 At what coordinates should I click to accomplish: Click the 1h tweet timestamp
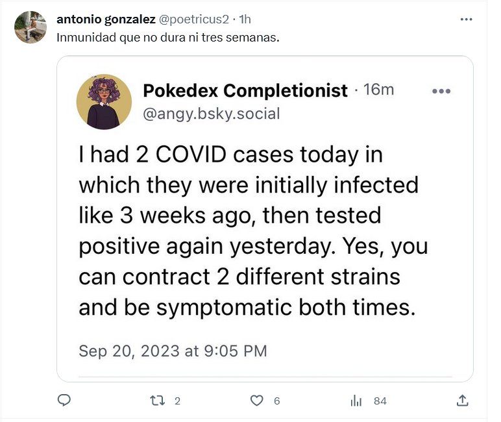[246, 19]
